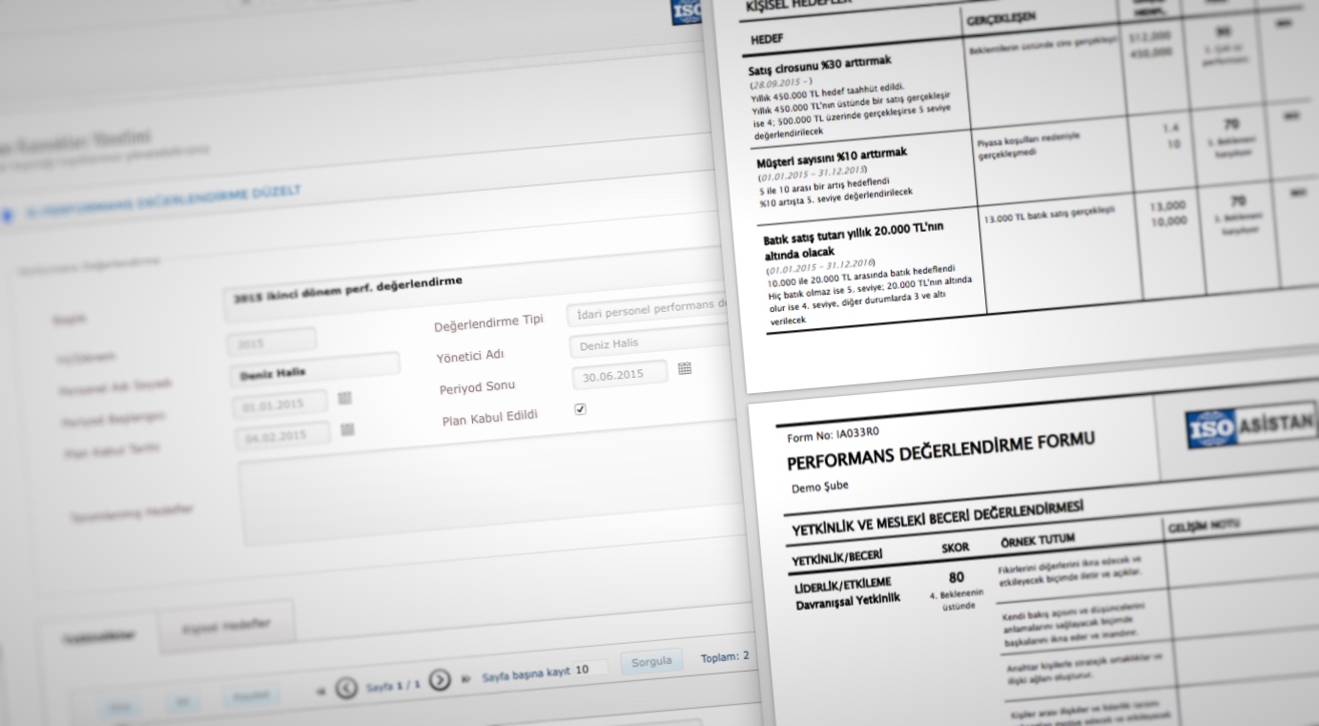Go to the previous page arrow
1319x726 pixels.
pyautogui.click(x=347, y=686)
